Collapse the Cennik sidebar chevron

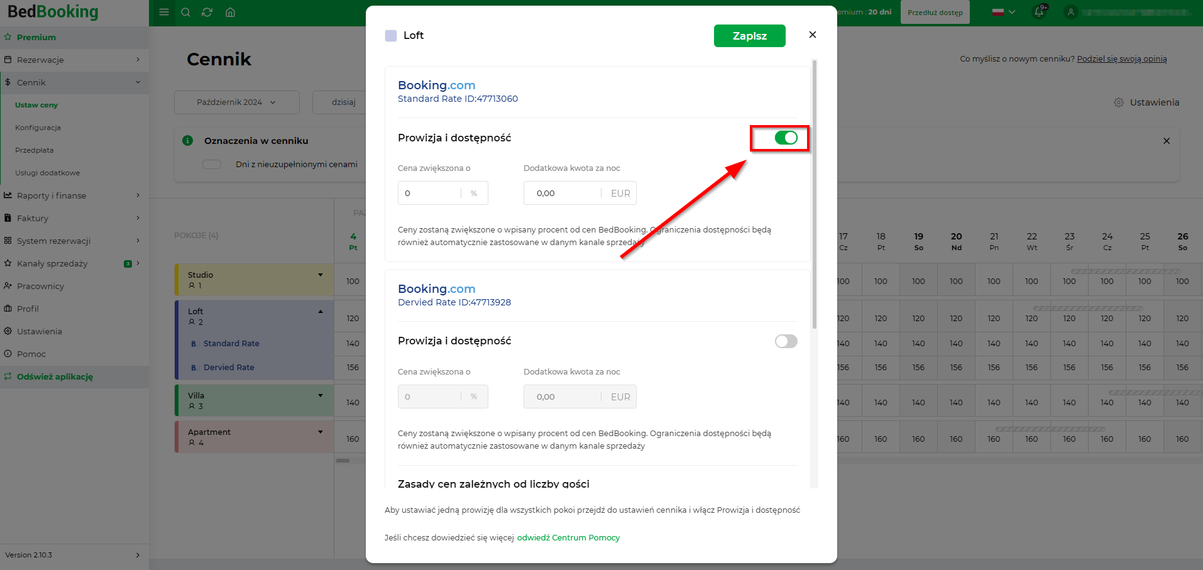point(138,82)
